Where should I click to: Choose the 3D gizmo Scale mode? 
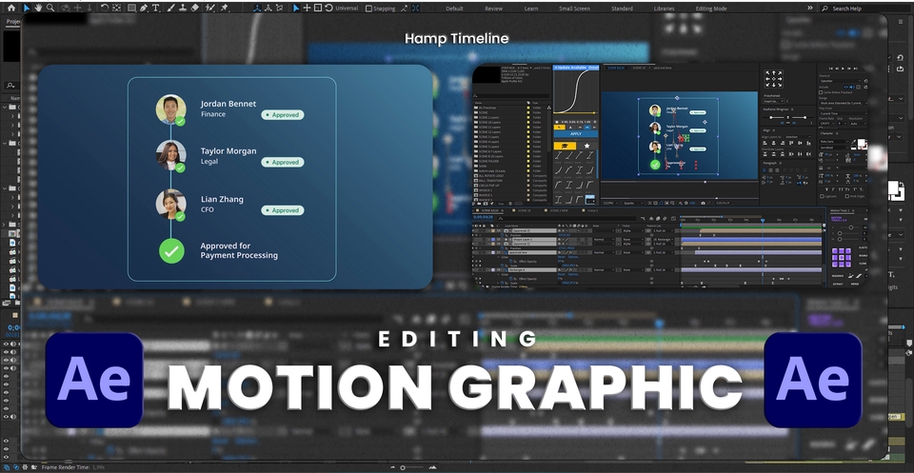coord(318,9)
